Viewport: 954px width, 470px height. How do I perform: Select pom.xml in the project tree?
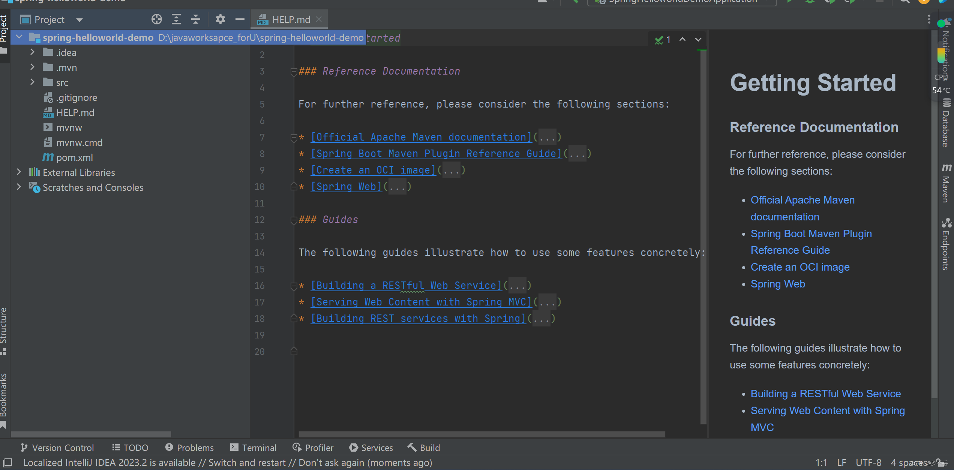point(74,157)
